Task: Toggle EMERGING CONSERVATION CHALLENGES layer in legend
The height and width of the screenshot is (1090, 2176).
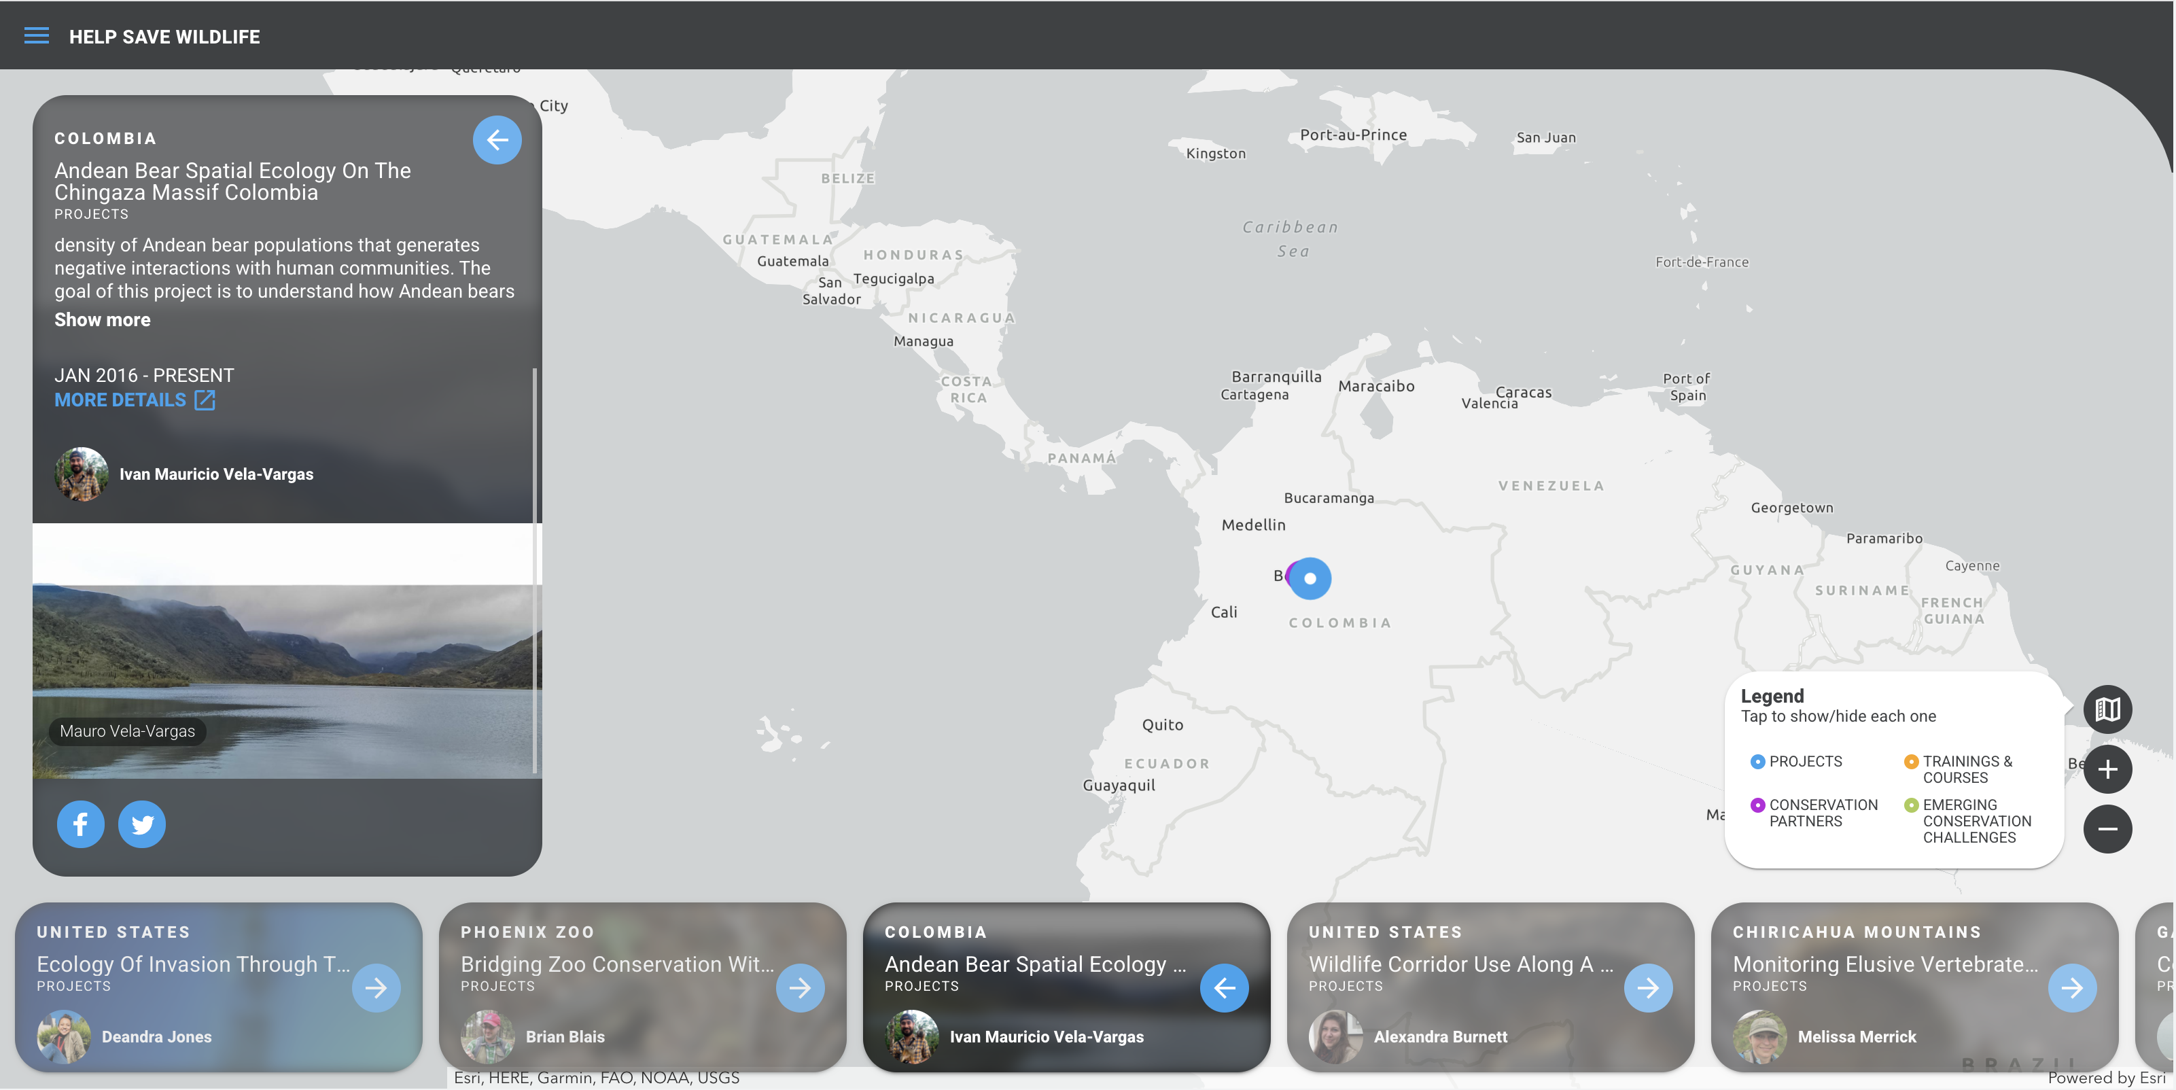Action: 1968,820
